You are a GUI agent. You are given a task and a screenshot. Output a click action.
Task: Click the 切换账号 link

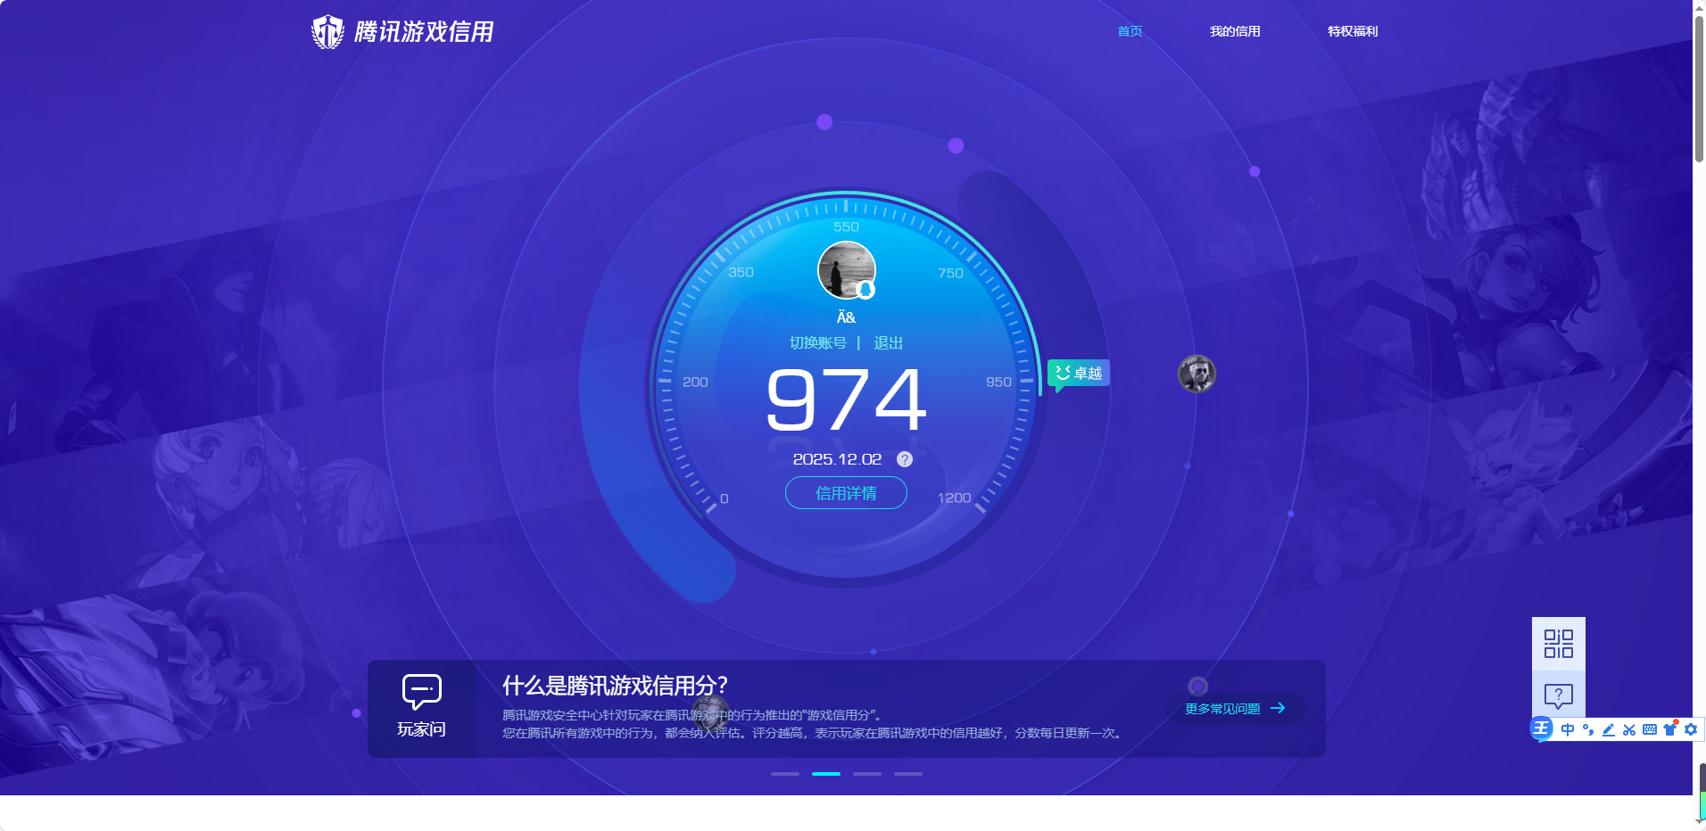pos(817,343)
